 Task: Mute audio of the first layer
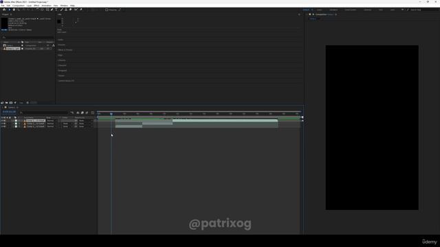(x=5, y=121)
